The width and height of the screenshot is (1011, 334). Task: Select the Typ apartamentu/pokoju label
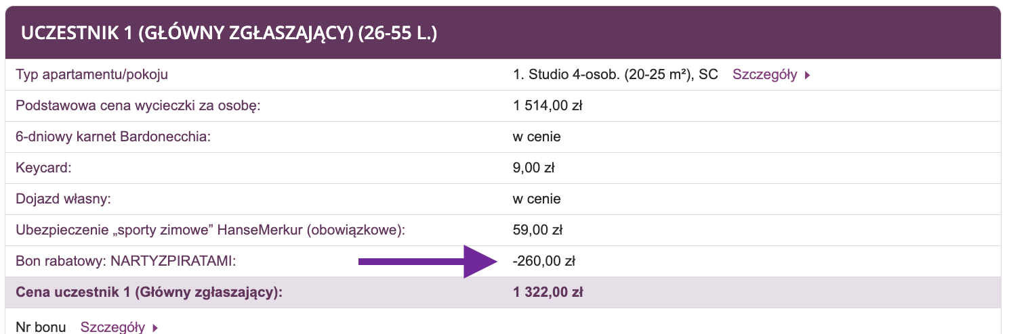[x=91, y=75]
